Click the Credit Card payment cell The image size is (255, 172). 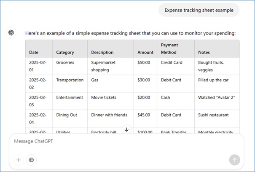click(x=171, y=62)
